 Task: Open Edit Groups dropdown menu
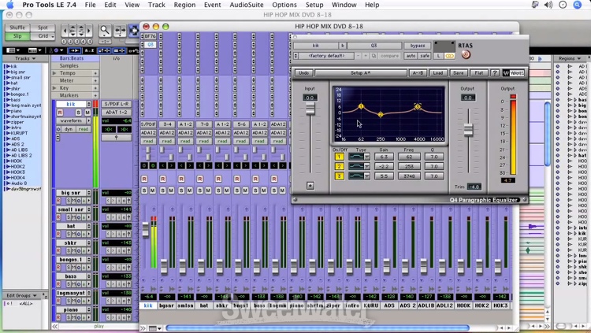click(x=21, y=296)
